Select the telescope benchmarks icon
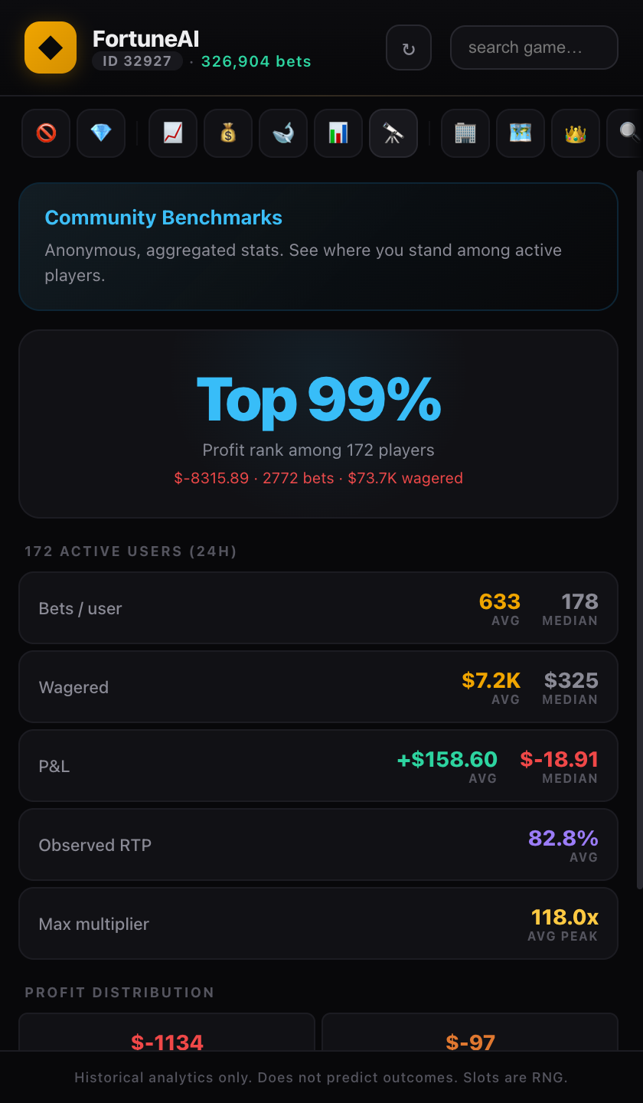Screen dimensions: 643x1103 393,133
